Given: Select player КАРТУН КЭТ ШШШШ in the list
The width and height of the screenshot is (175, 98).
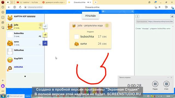Looking at the screenshot, I should click(x=25, y=18).
